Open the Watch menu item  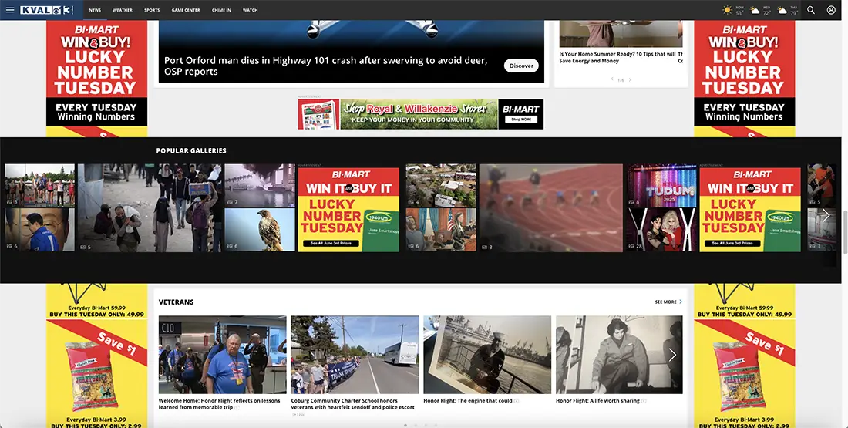[x=250, y=10]
